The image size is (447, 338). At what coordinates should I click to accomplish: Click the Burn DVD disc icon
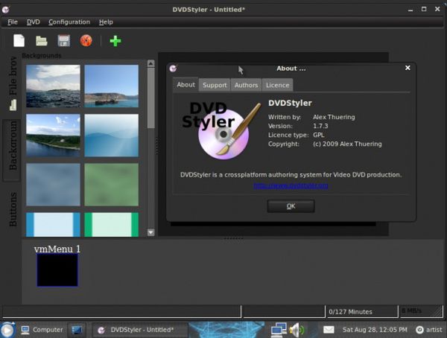coord(86,40)
